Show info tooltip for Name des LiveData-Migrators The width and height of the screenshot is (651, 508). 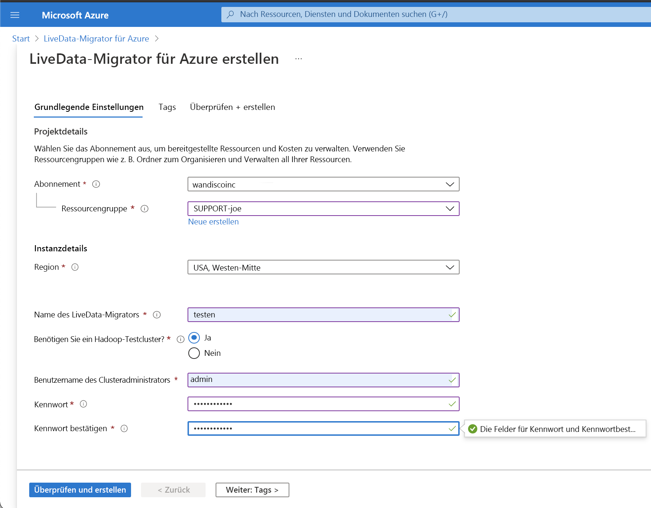(x=157, y=315)
